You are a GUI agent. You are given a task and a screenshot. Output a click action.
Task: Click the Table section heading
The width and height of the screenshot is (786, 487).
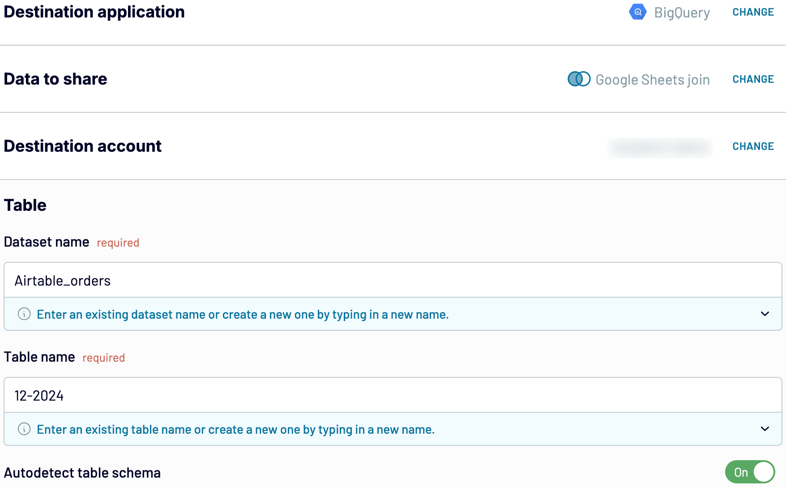pos(25,205)
